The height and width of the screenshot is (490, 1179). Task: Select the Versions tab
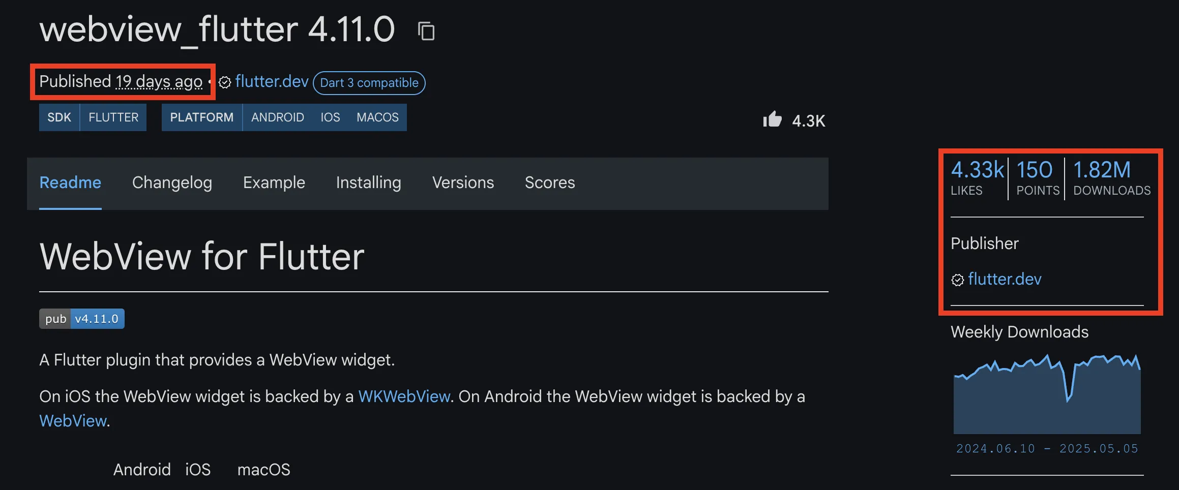click(463, 182)
